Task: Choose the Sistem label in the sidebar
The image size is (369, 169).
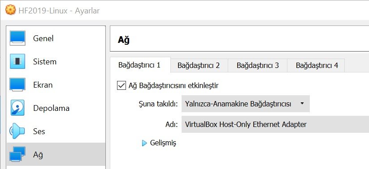Action: click(45, 62)
